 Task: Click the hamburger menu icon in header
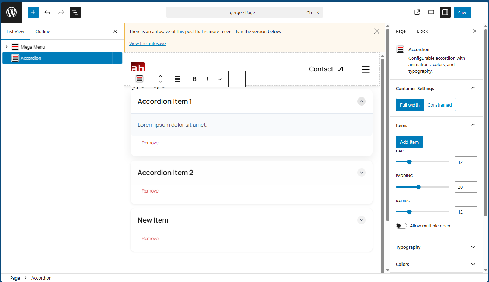point(365,69)
